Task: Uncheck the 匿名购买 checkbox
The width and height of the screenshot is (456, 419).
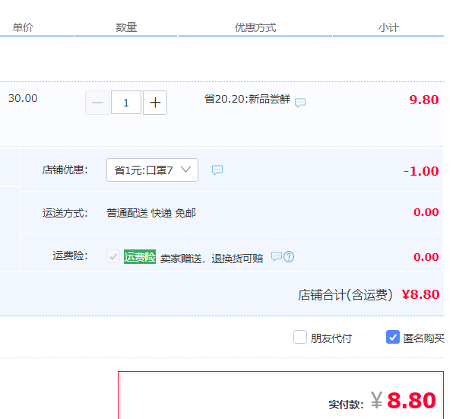Action: coord(393,337)
